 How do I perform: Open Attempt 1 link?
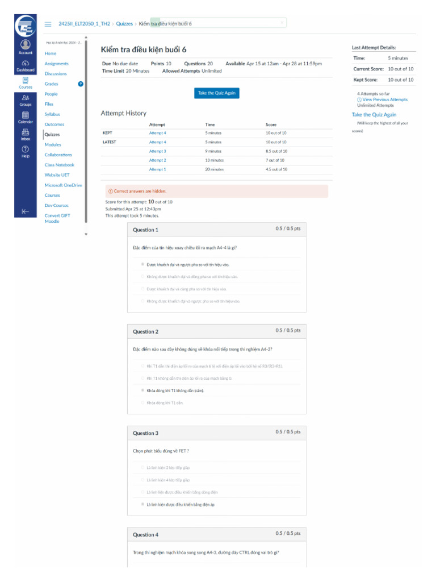tap(158, 169)
